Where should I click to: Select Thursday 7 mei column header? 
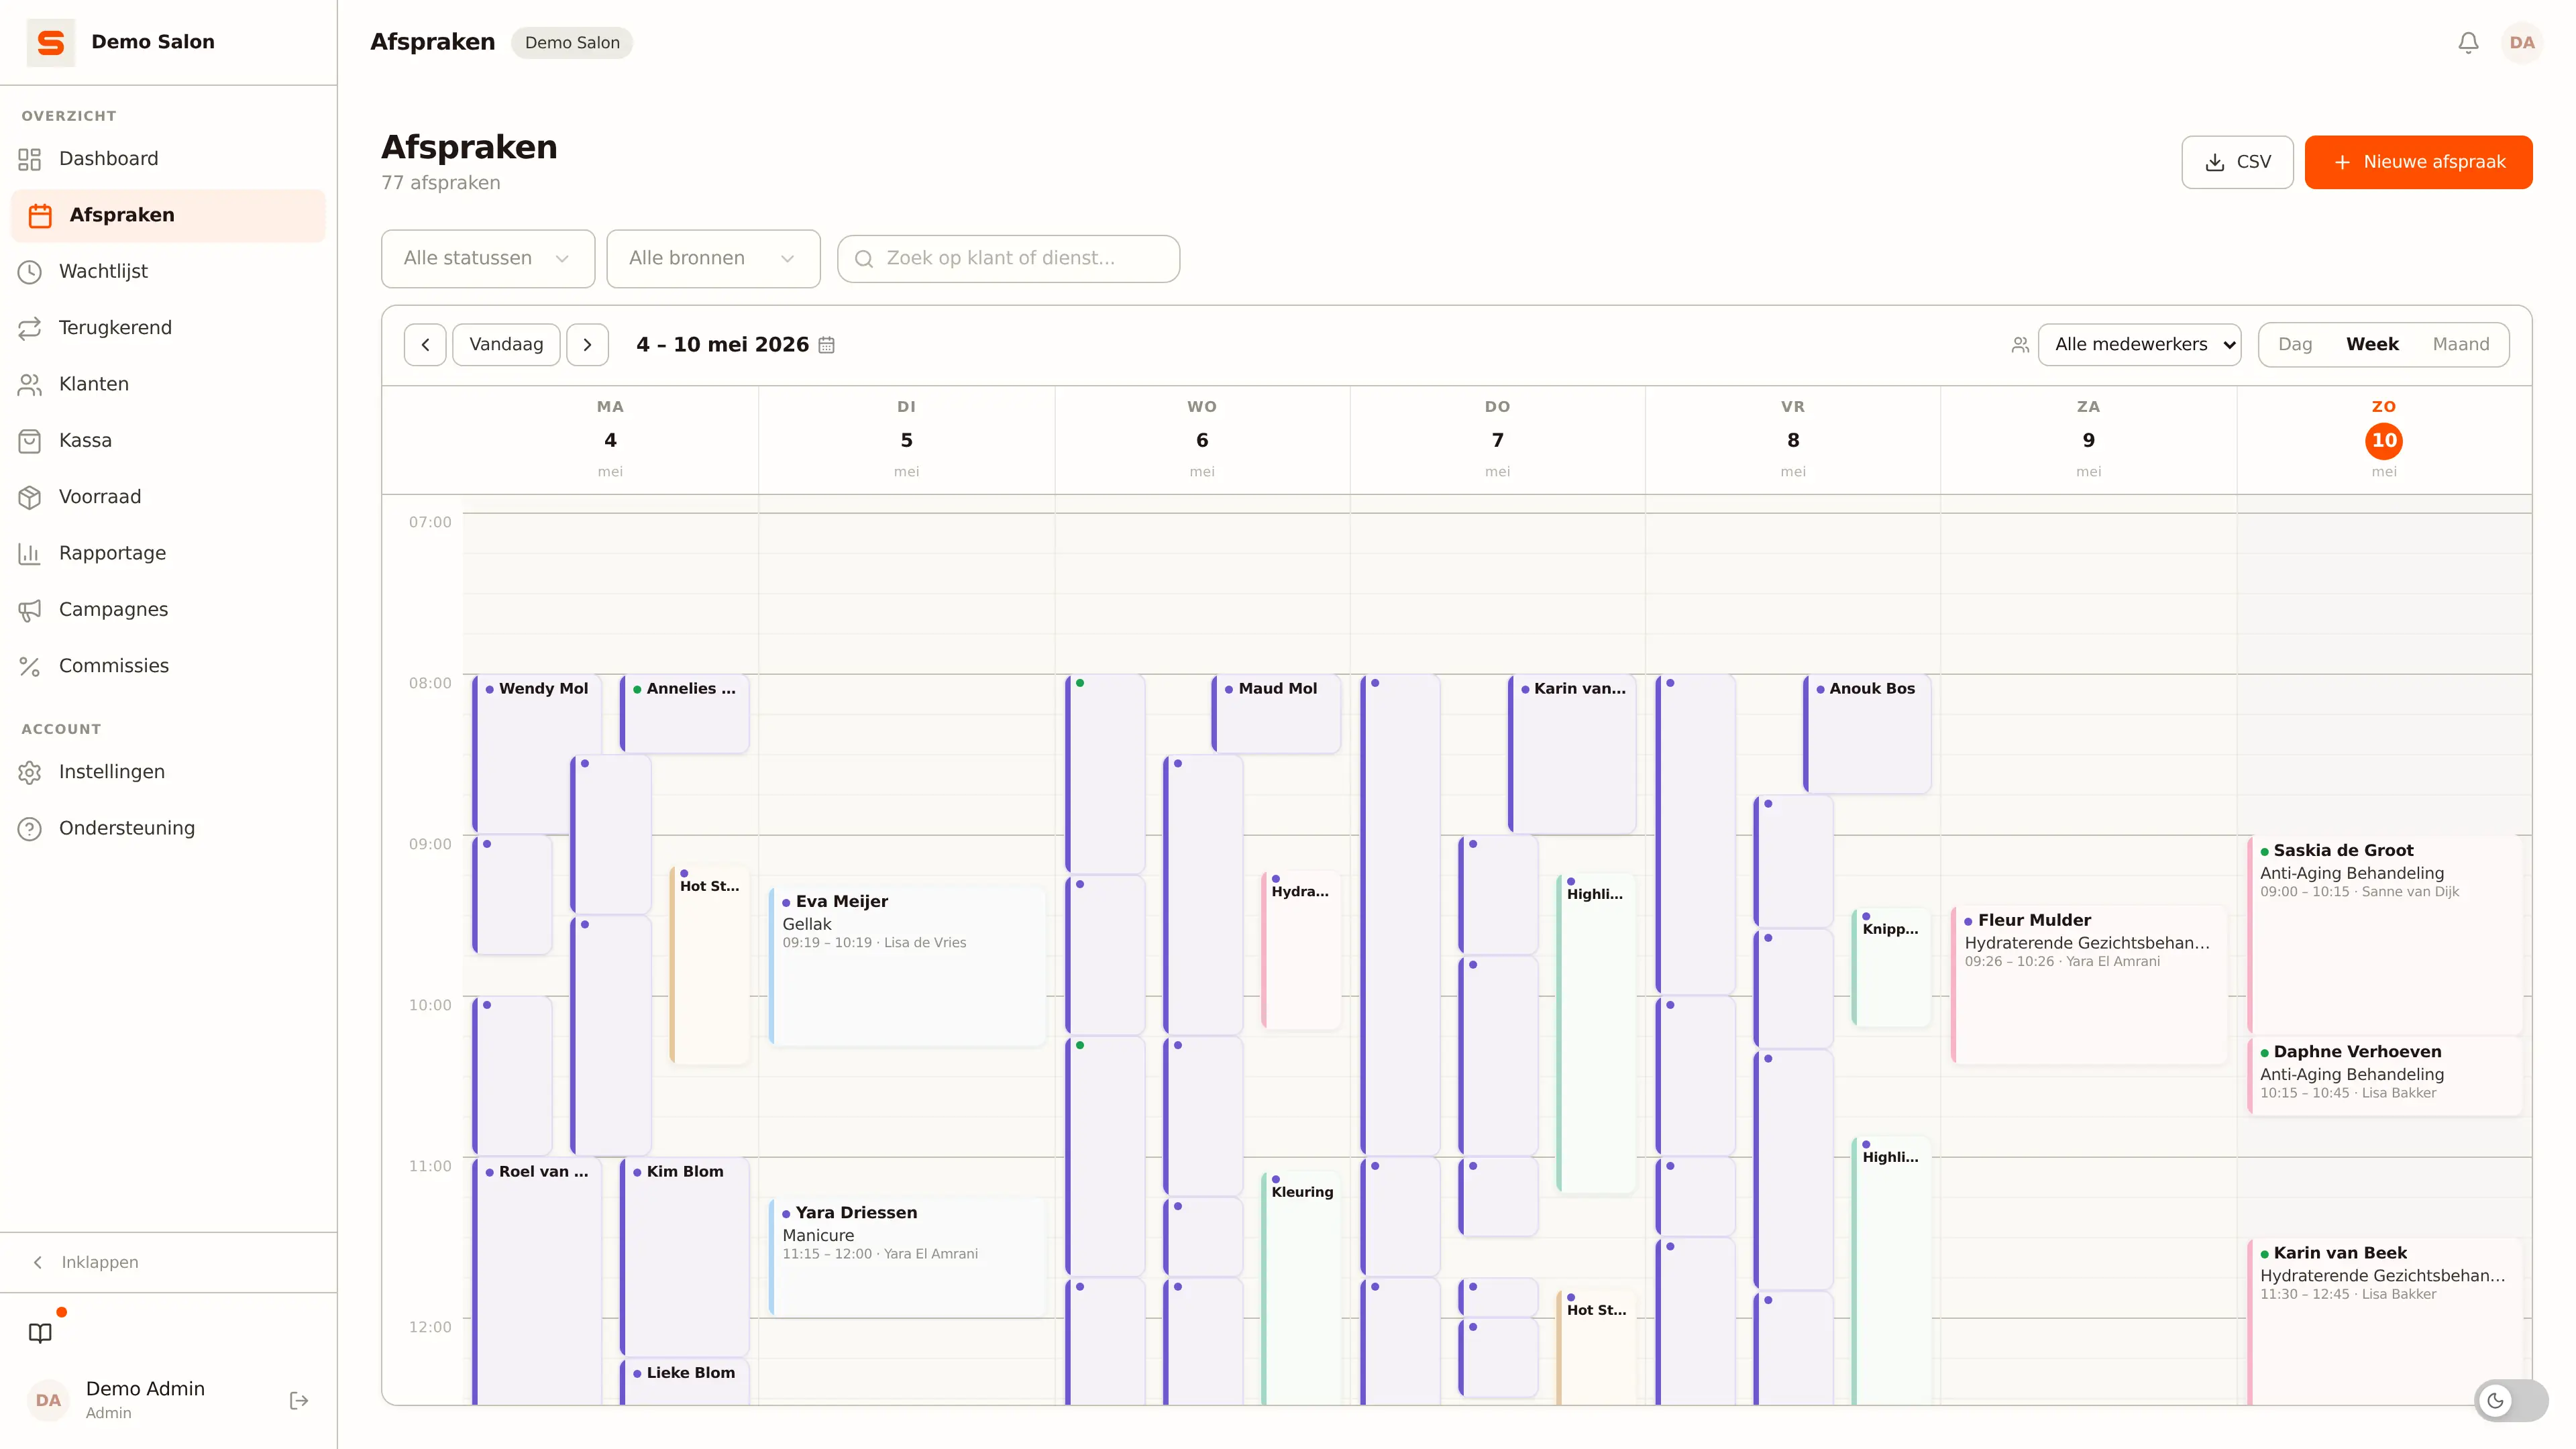click(x=1497, y=440)
